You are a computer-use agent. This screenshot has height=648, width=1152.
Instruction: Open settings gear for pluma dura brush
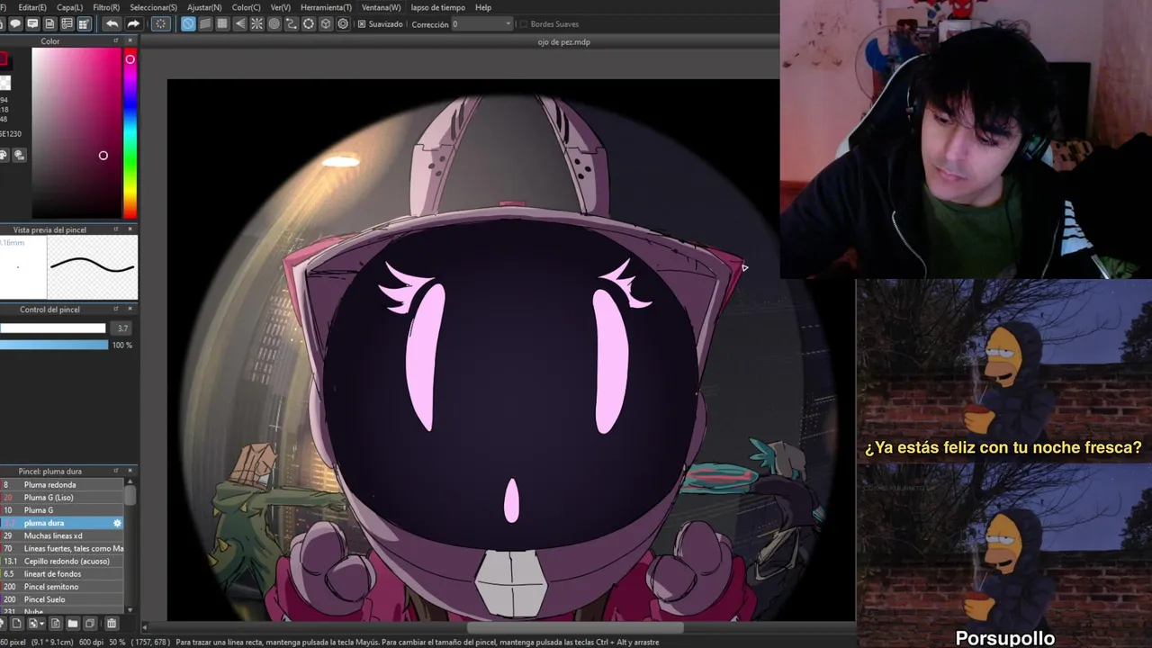117,523
